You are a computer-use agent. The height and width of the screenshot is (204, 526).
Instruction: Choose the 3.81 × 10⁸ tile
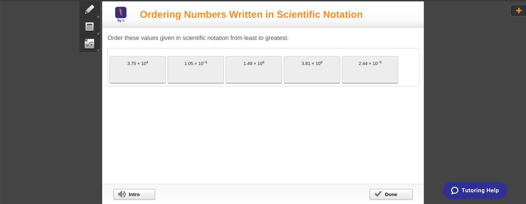click(x=312, y=69)
